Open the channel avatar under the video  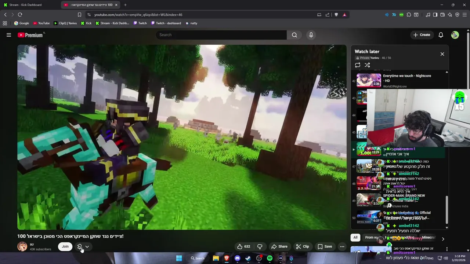[22, 246]
